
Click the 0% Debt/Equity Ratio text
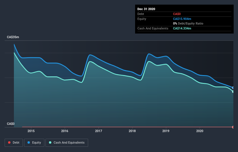pos(188,23)
